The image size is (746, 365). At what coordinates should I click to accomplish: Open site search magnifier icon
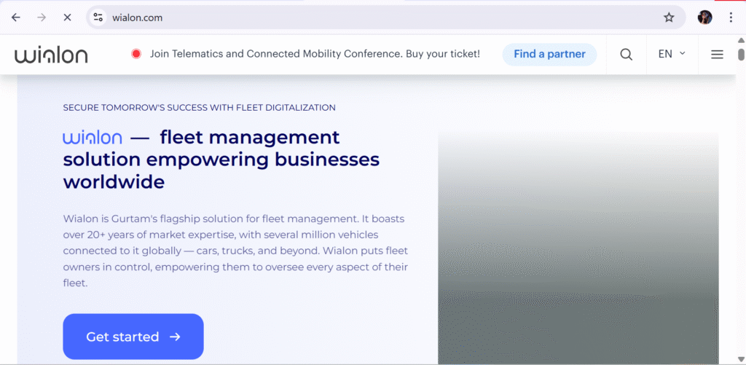626,54
